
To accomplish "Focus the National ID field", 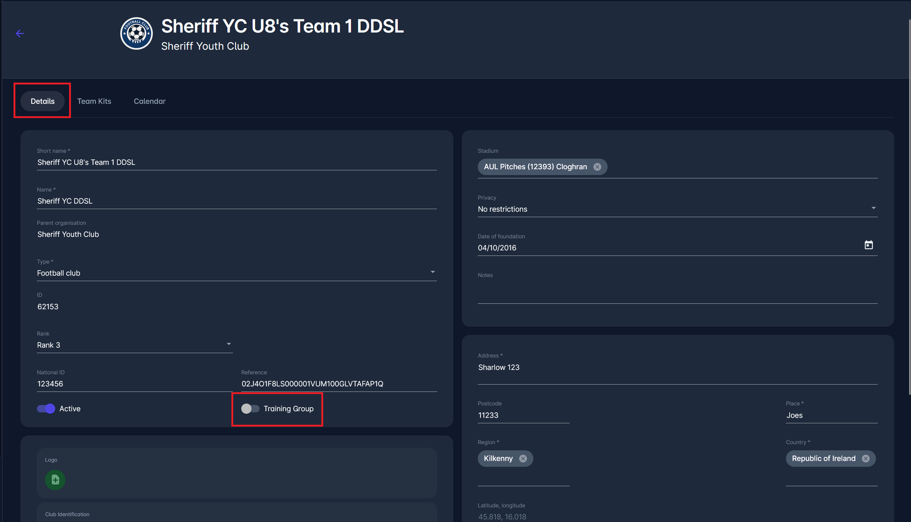I will coord(134,384).
